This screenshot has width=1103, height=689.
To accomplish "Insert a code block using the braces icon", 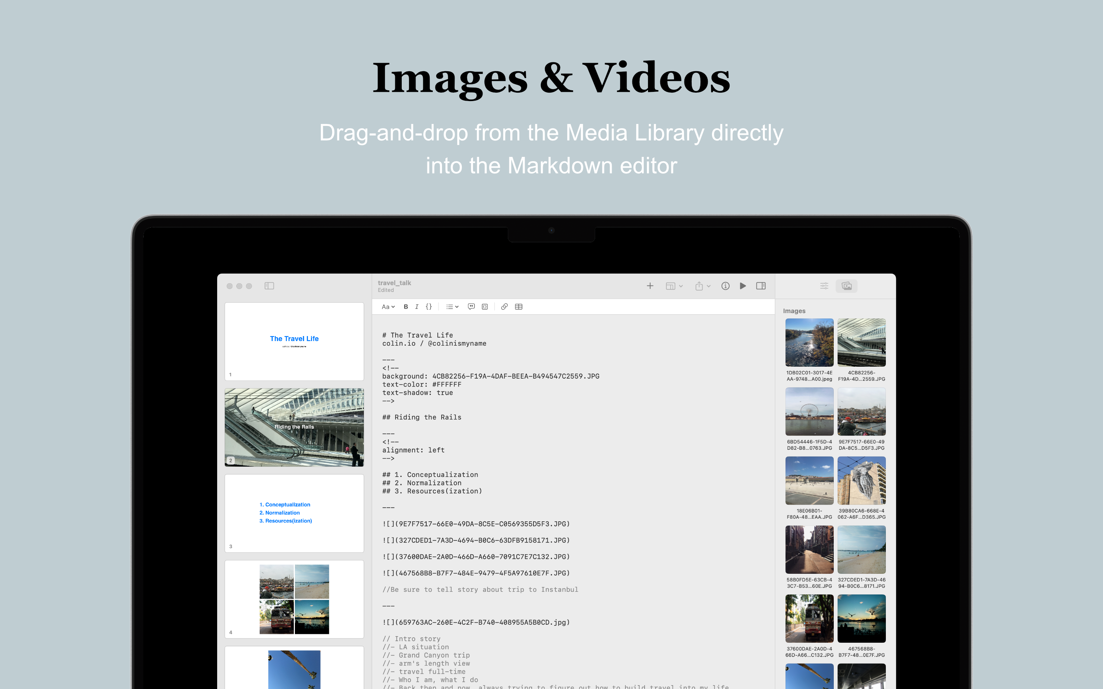I will [429, 307].
